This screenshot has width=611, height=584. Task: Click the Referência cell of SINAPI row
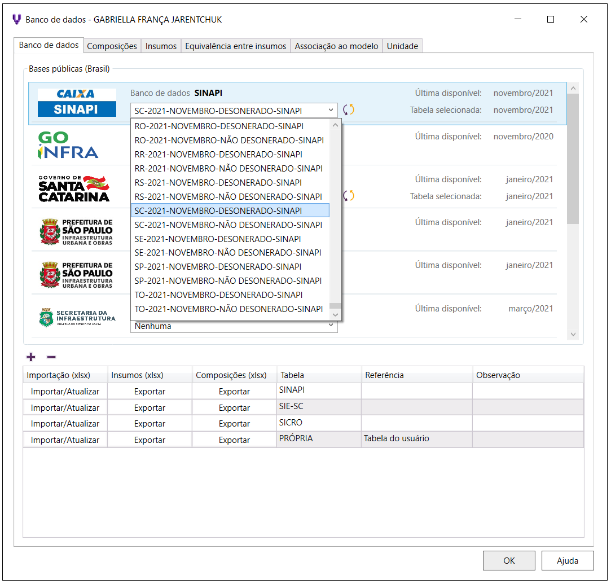416,391
